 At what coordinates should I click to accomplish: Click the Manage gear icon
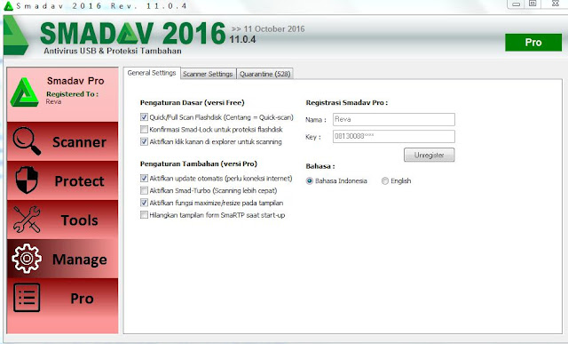[x=27, y=259]
